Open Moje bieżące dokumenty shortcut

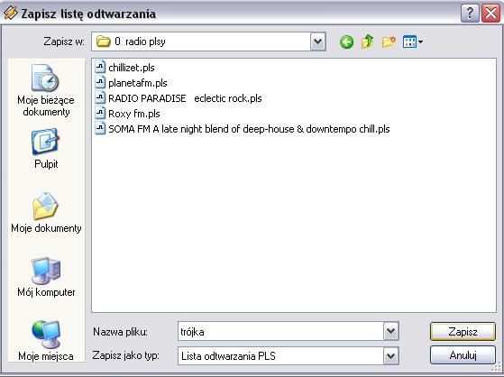(46, 90)
